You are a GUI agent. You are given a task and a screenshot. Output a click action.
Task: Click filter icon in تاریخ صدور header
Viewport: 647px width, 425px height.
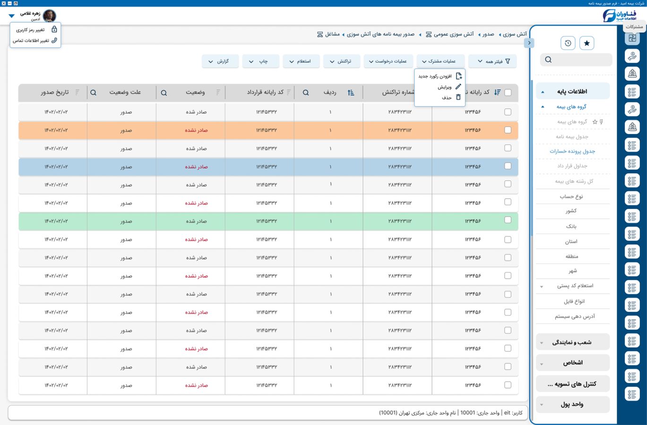77,92
